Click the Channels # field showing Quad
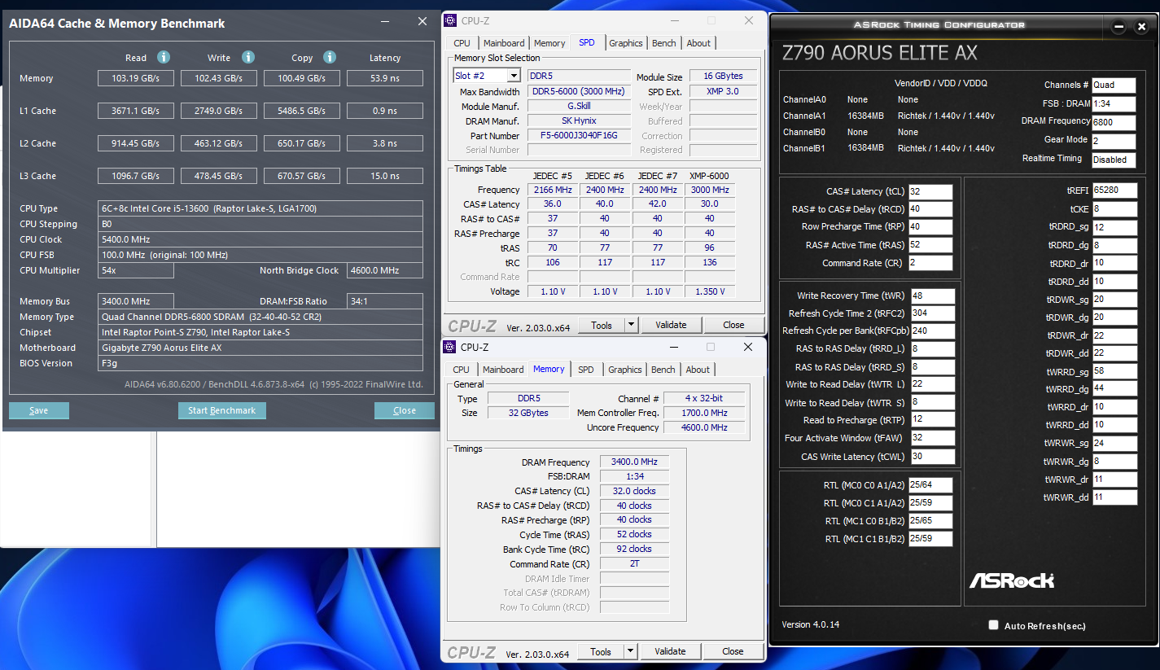 (1114, 85)
